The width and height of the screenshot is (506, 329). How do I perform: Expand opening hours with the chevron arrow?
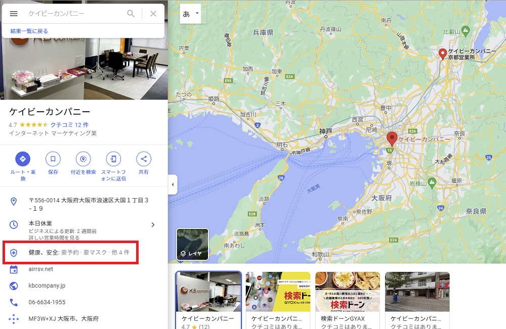click(x=153, y=224)
